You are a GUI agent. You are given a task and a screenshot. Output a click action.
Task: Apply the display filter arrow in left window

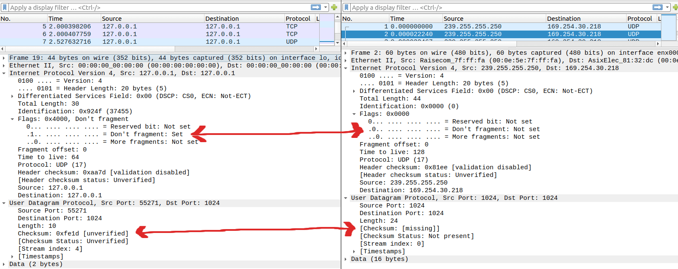click(x=316, y=7)
